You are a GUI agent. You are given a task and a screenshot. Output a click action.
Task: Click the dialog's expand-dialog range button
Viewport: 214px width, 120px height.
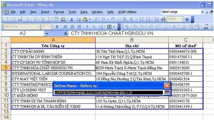tap(167, 92)
